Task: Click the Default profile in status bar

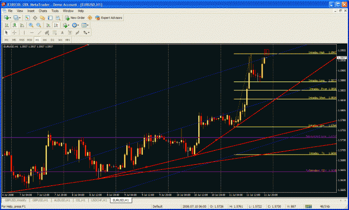Action: (157, 207)
